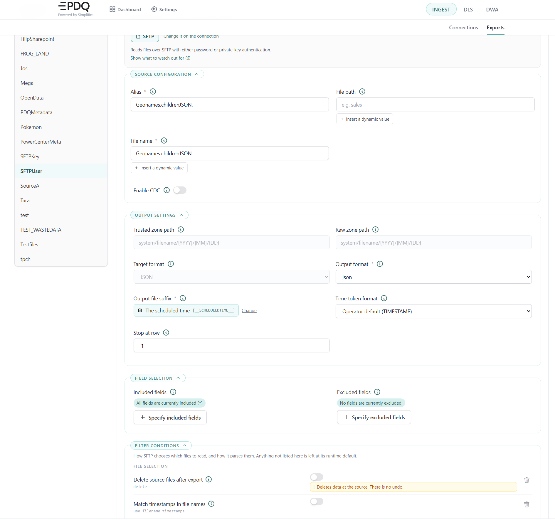555x520 pixels.
Task: Click the Target format info icon
Action: coord(171,264)
